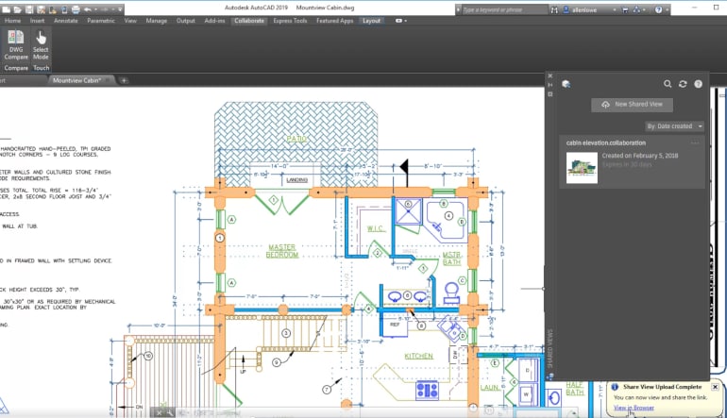Open the Undo history dropdown arrow
The height and width of the screenshot is (418, 727).
[x=96, y=9]
